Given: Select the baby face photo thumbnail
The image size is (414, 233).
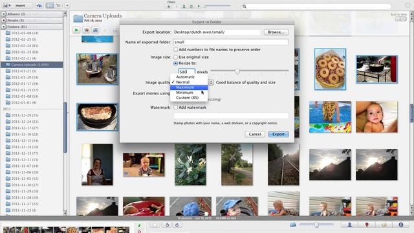Looking at the screenshot, I should [x=376, y=116].
